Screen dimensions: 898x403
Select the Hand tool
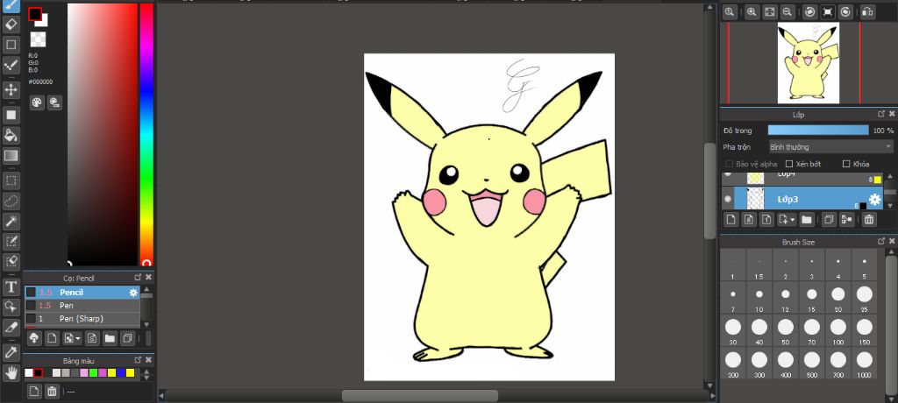[x=11, y=372]
